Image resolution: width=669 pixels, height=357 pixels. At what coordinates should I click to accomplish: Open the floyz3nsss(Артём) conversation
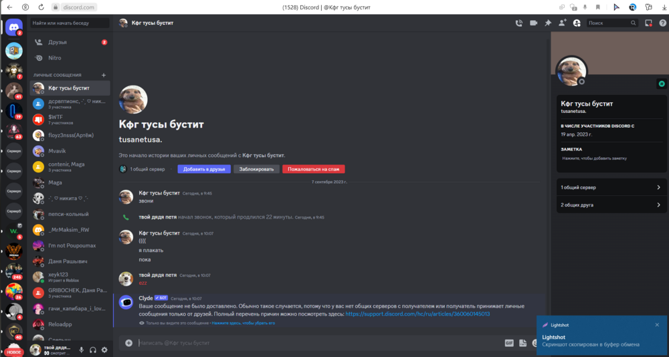point(70,135)
